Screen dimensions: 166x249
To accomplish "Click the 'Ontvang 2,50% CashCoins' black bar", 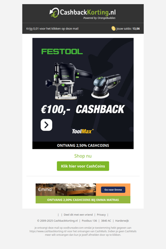I will click(x=83, y=145).
